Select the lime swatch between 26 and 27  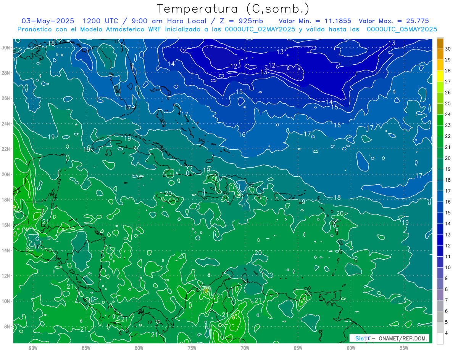coord(440,87)
